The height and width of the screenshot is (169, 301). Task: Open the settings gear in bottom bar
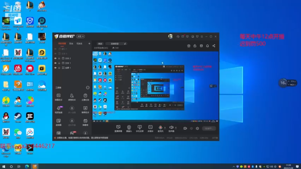pos(197,128)
